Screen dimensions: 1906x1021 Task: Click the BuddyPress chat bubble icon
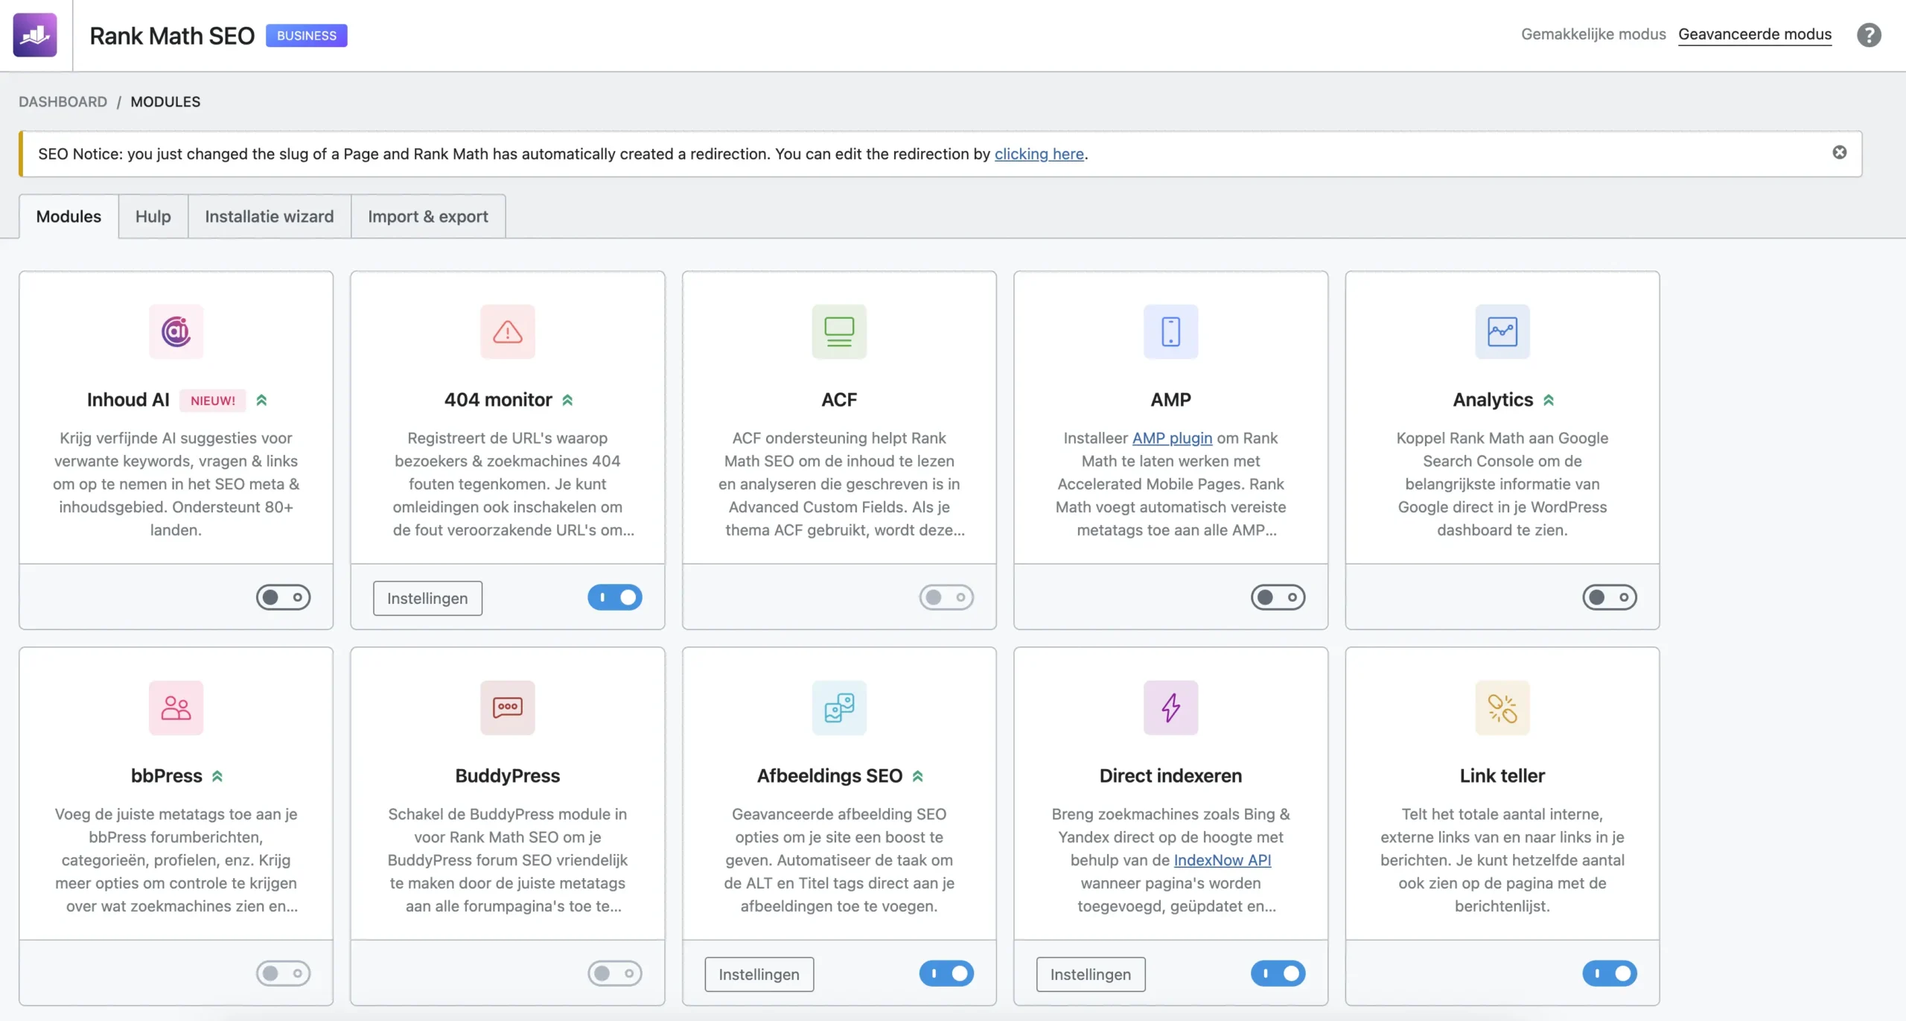click(x=508, y=707)
